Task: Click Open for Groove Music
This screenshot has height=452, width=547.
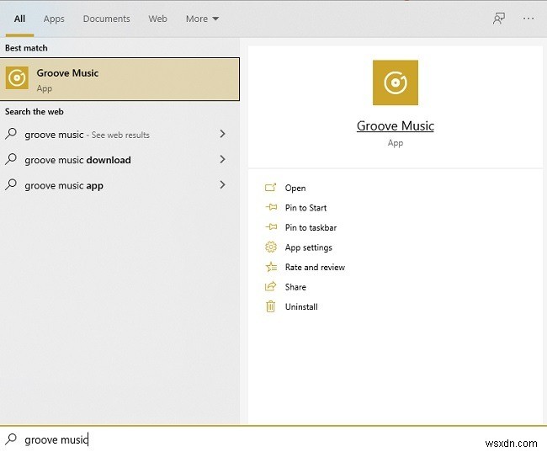Action: tap(295, 189)
